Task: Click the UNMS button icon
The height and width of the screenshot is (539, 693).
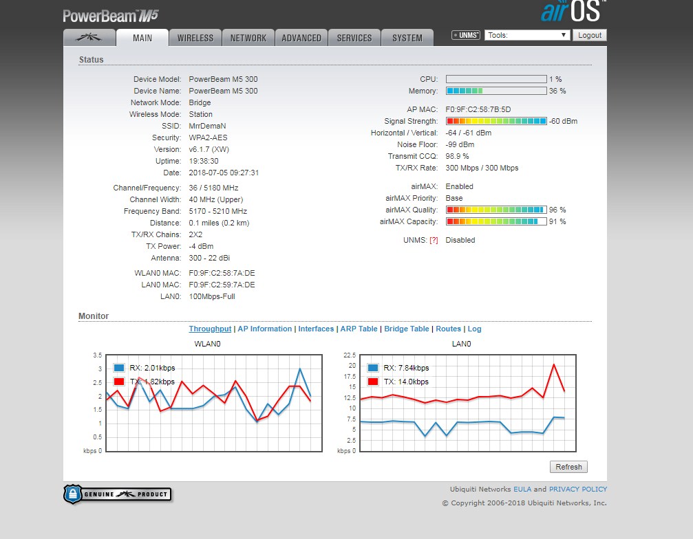Action: pos(465,35)
